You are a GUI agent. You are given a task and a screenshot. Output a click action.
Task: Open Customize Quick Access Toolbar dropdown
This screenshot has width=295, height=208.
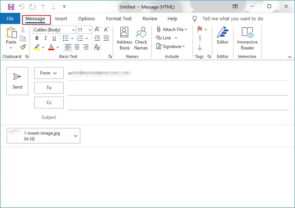(x=64, y=7)
